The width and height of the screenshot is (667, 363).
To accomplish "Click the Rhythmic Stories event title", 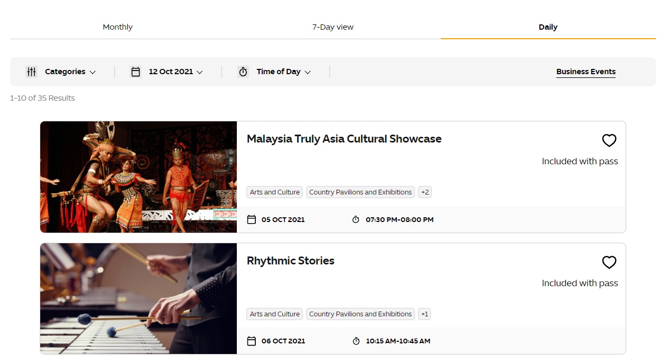I will click(290, 261).
